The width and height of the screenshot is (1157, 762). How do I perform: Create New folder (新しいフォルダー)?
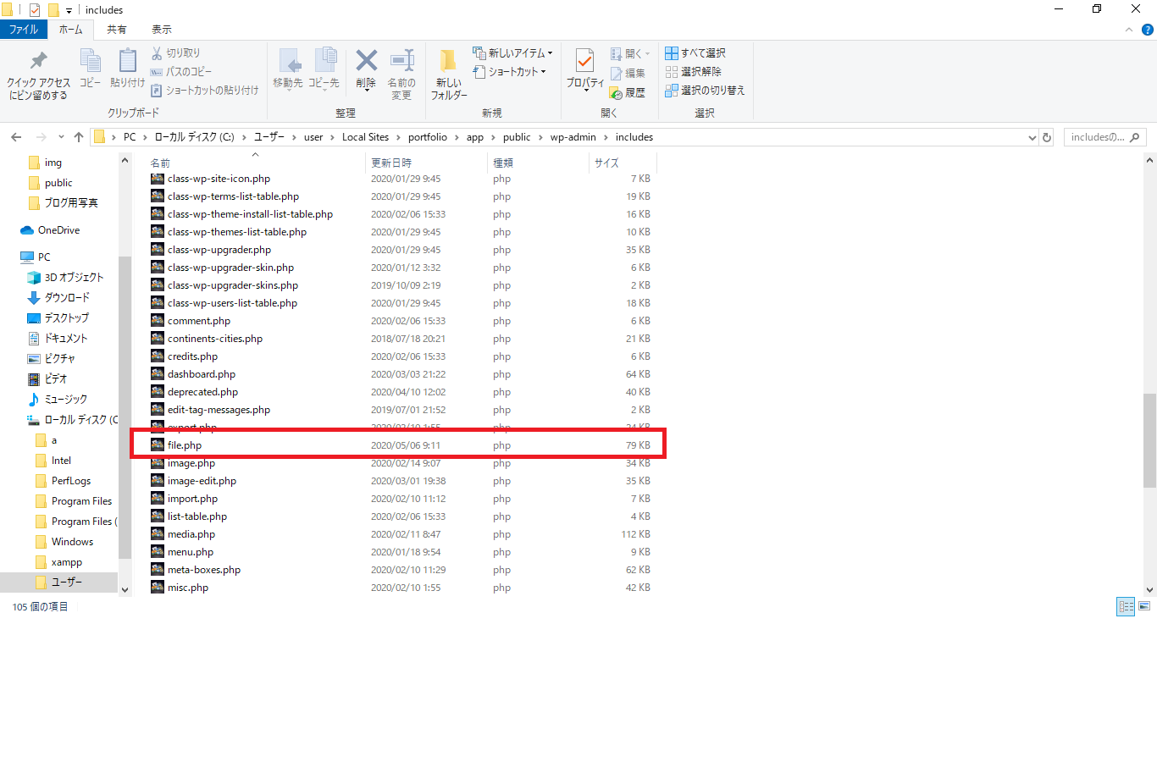coord(449,75)
